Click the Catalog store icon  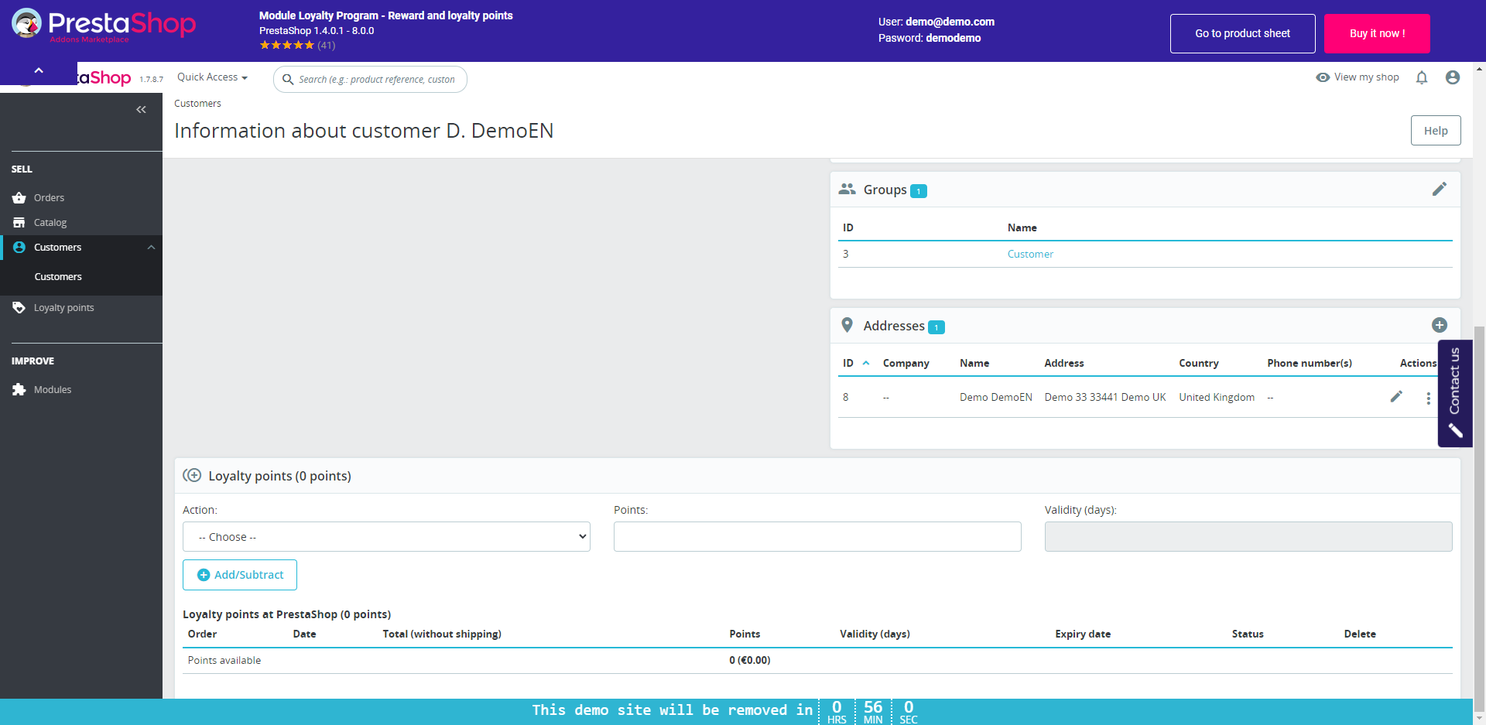point(19,223)
